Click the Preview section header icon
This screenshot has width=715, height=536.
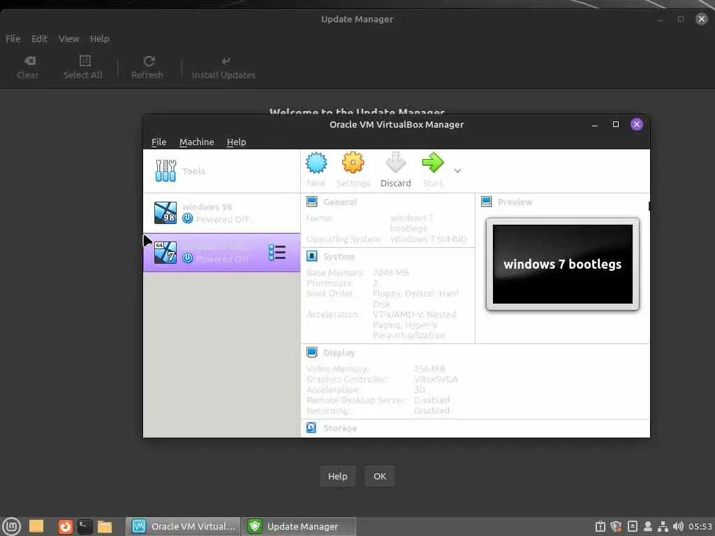pos(487,202)
